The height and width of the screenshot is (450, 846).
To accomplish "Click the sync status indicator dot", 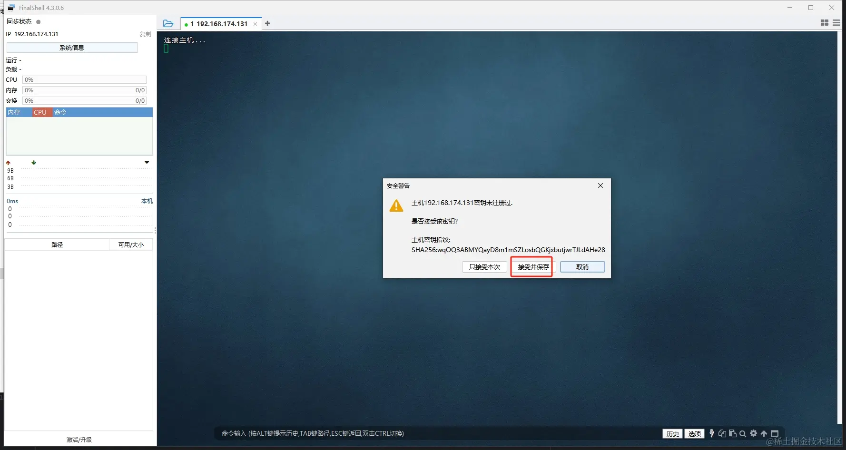I will pyautogui.click(x=39, y=22).
